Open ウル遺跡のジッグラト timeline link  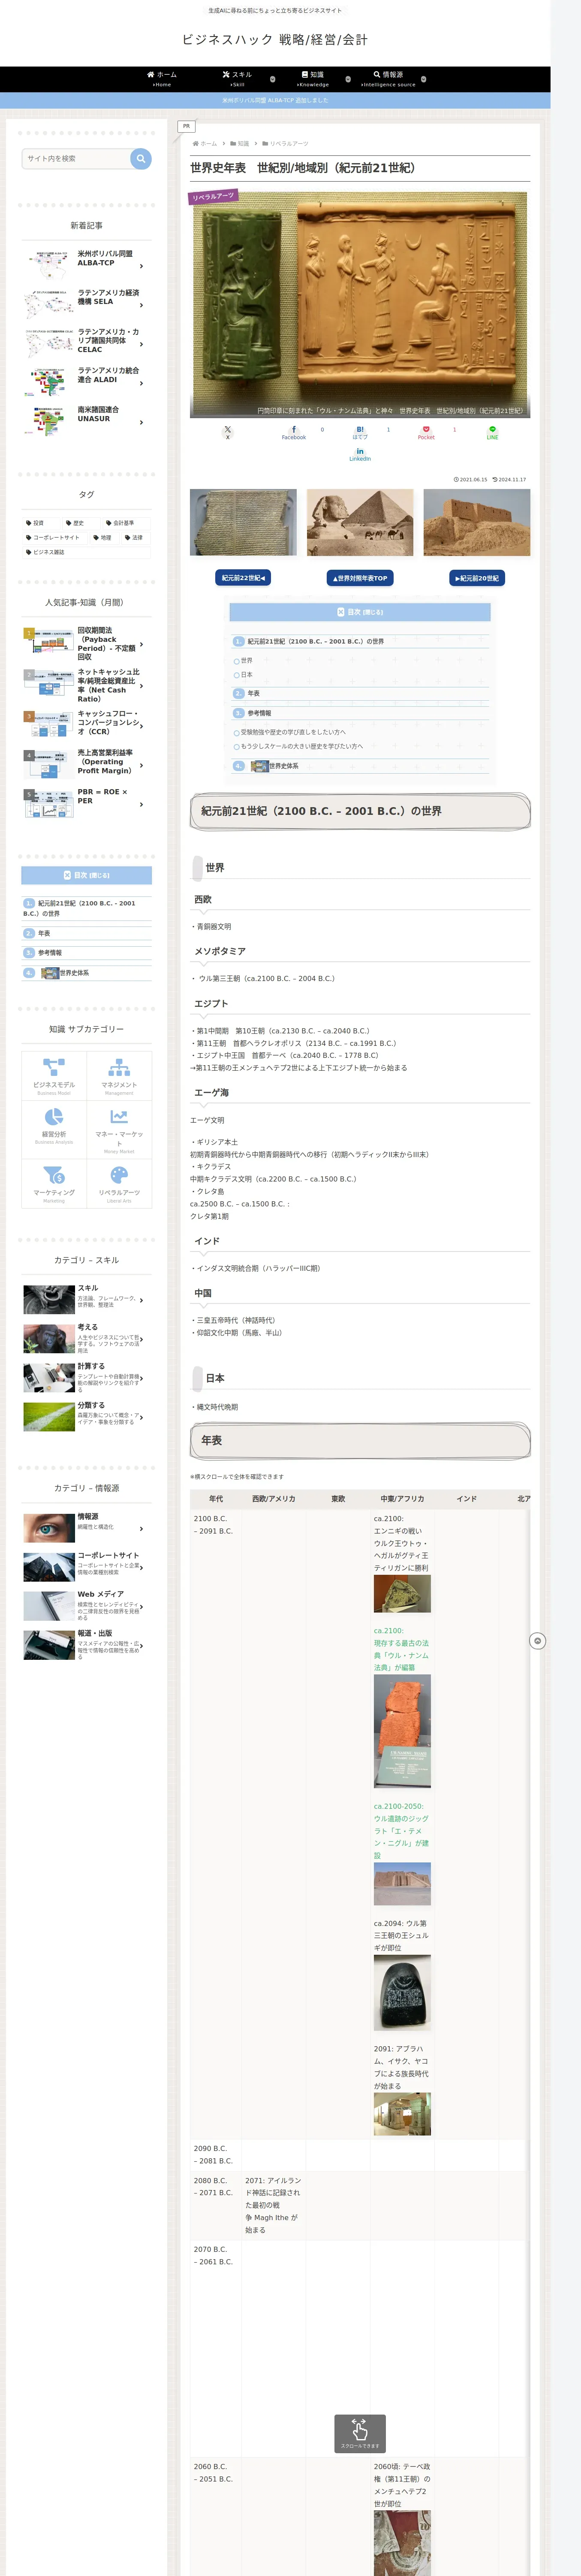click(x=401, y=1831)
